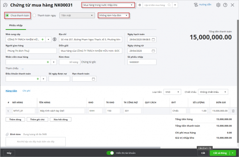Toggle Hiển thị tài khoản switch
The width and height of the screenshot is (239, 157).
pyautogui.click(x=110, y=153)
